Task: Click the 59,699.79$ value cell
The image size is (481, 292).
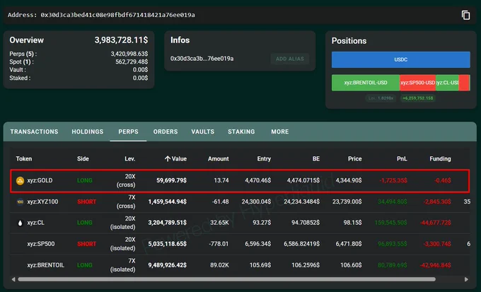Action: [x=171, y=181]
